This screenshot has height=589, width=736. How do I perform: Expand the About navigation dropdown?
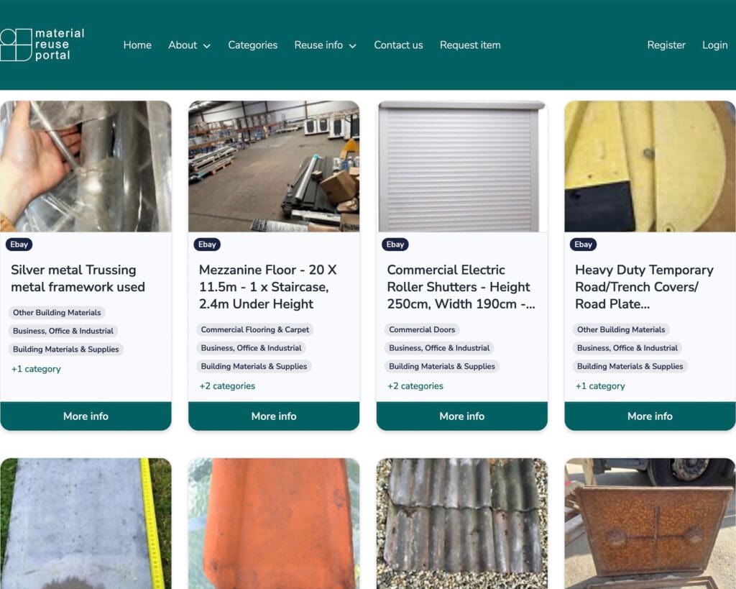189,45
